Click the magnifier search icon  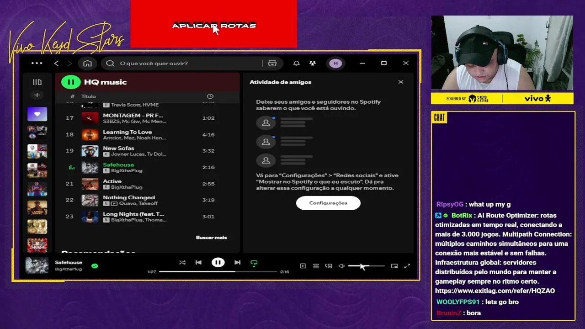[110, 63]
